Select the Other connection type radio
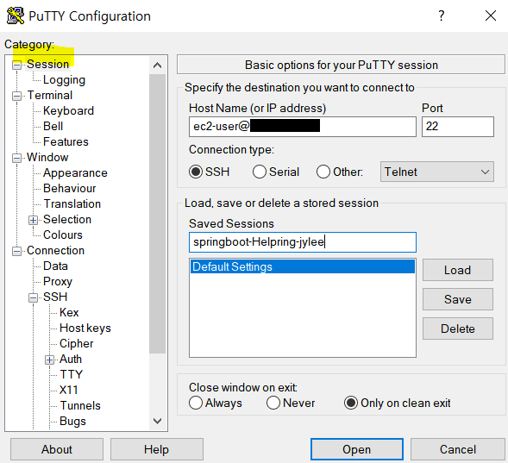 pos(323,172)
